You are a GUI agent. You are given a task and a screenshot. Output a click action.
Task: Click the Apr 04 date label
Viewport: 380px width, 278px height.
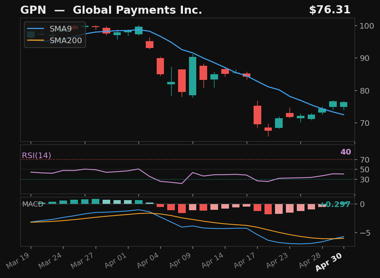(x=148, y=261)
